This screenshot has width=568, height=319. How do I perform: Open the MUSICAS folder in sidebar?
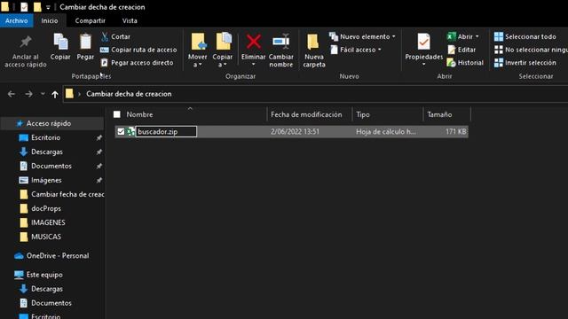click(x=46, y=237)
